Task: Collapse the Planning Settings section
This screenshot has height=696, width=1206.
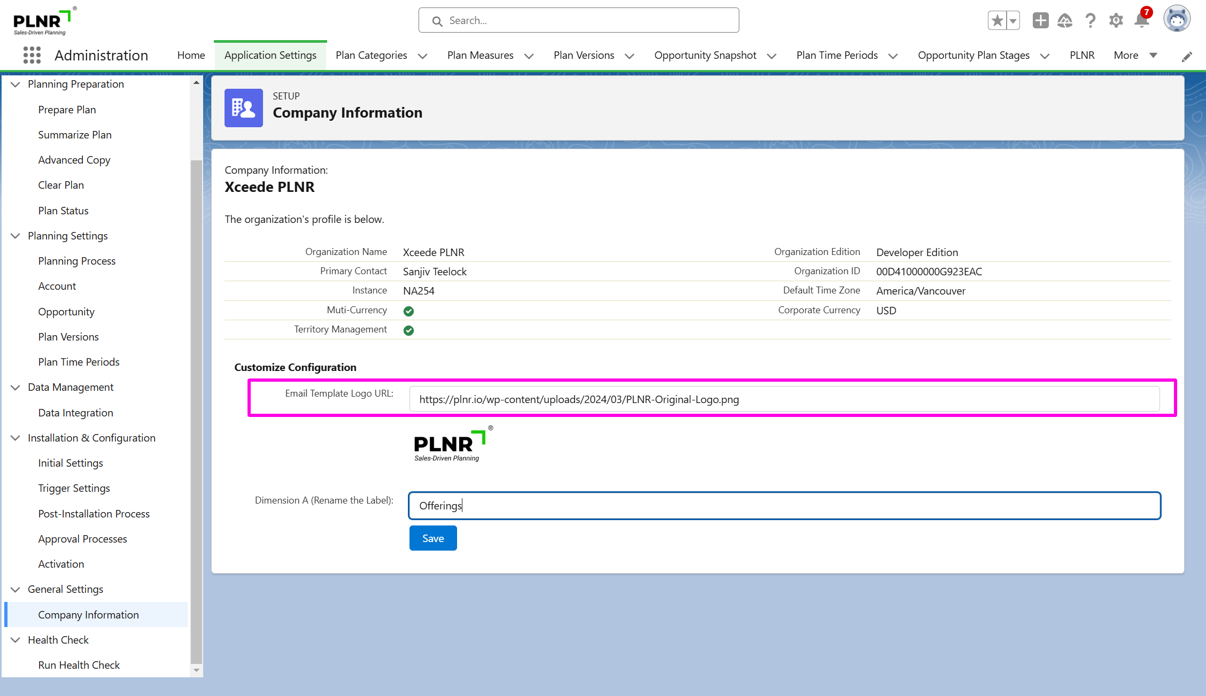Action: point(16,236)
